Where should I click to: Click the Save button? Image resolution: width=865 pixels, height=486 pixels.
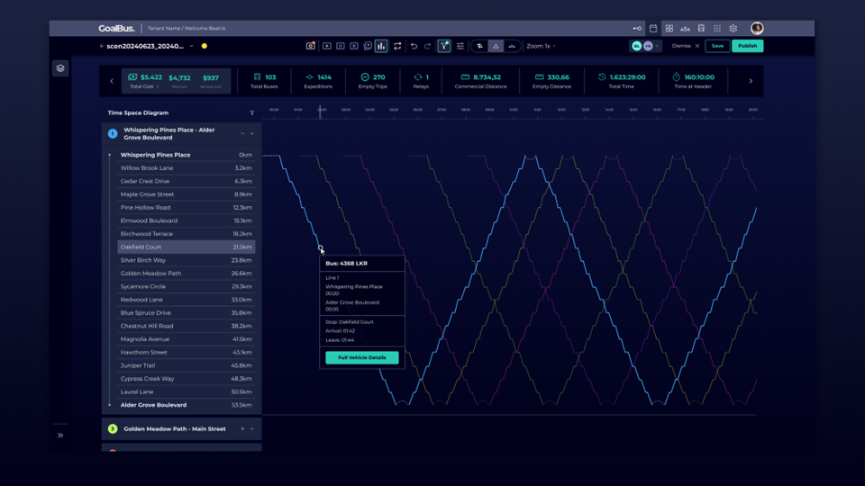(717, 46)
